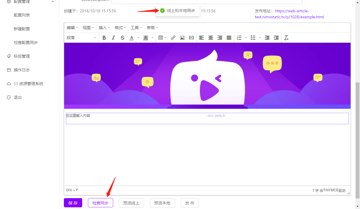Screen dimensions: 360x209
Task: Click 退出 to log out
Action: 18,97
